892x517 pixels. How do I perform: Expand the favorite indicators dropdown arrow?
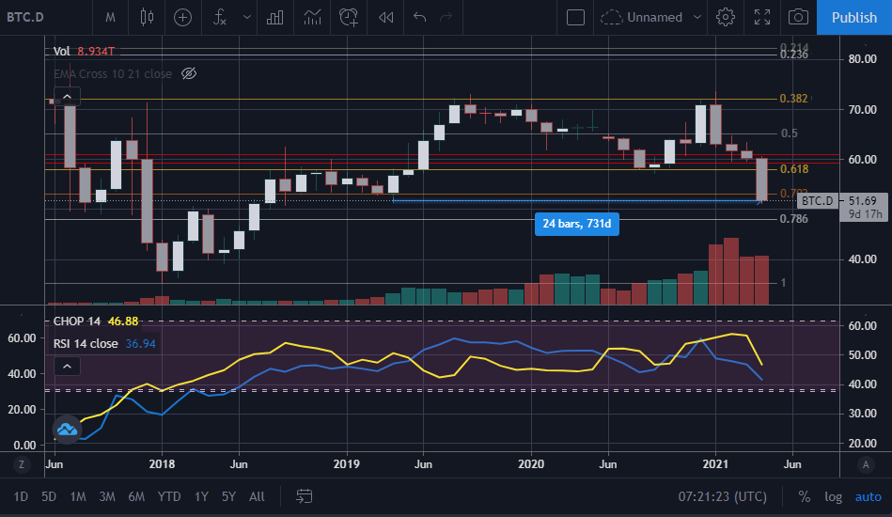(x=247, y=17)
